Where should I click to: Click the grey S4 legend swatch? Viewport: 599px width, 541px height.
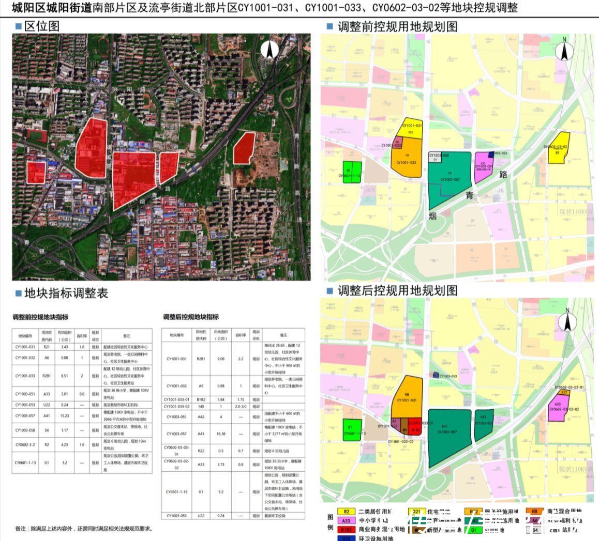(x=534, y=530)
